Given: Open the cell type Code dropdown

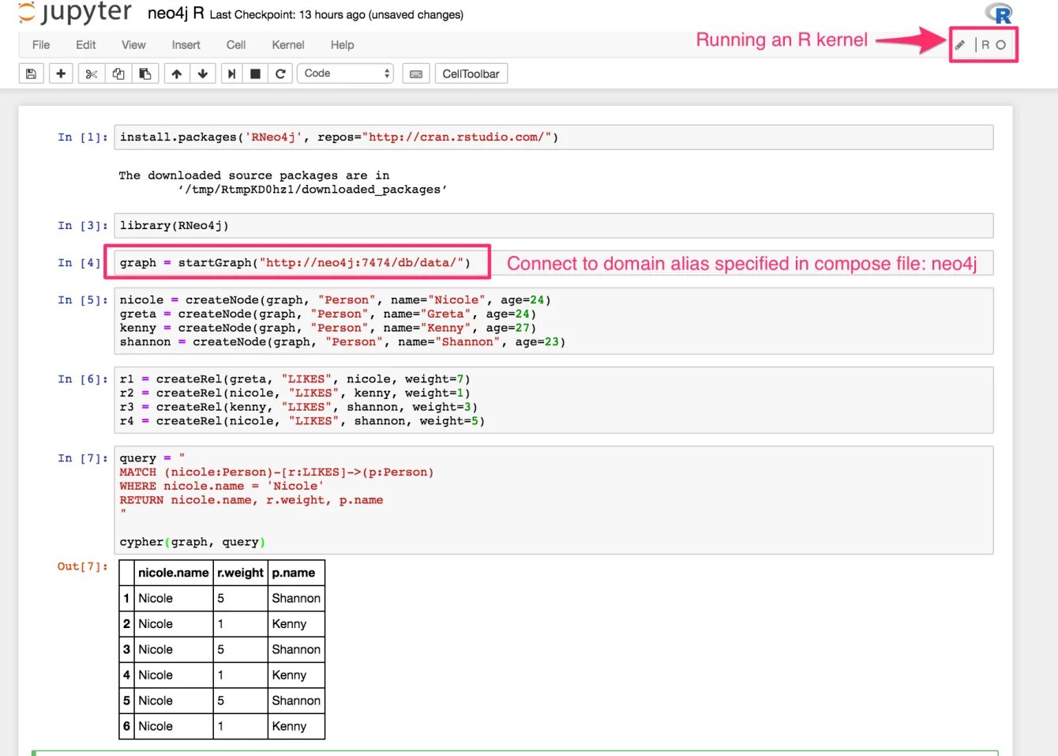Looking at the screenshot, I should (346, 73).
